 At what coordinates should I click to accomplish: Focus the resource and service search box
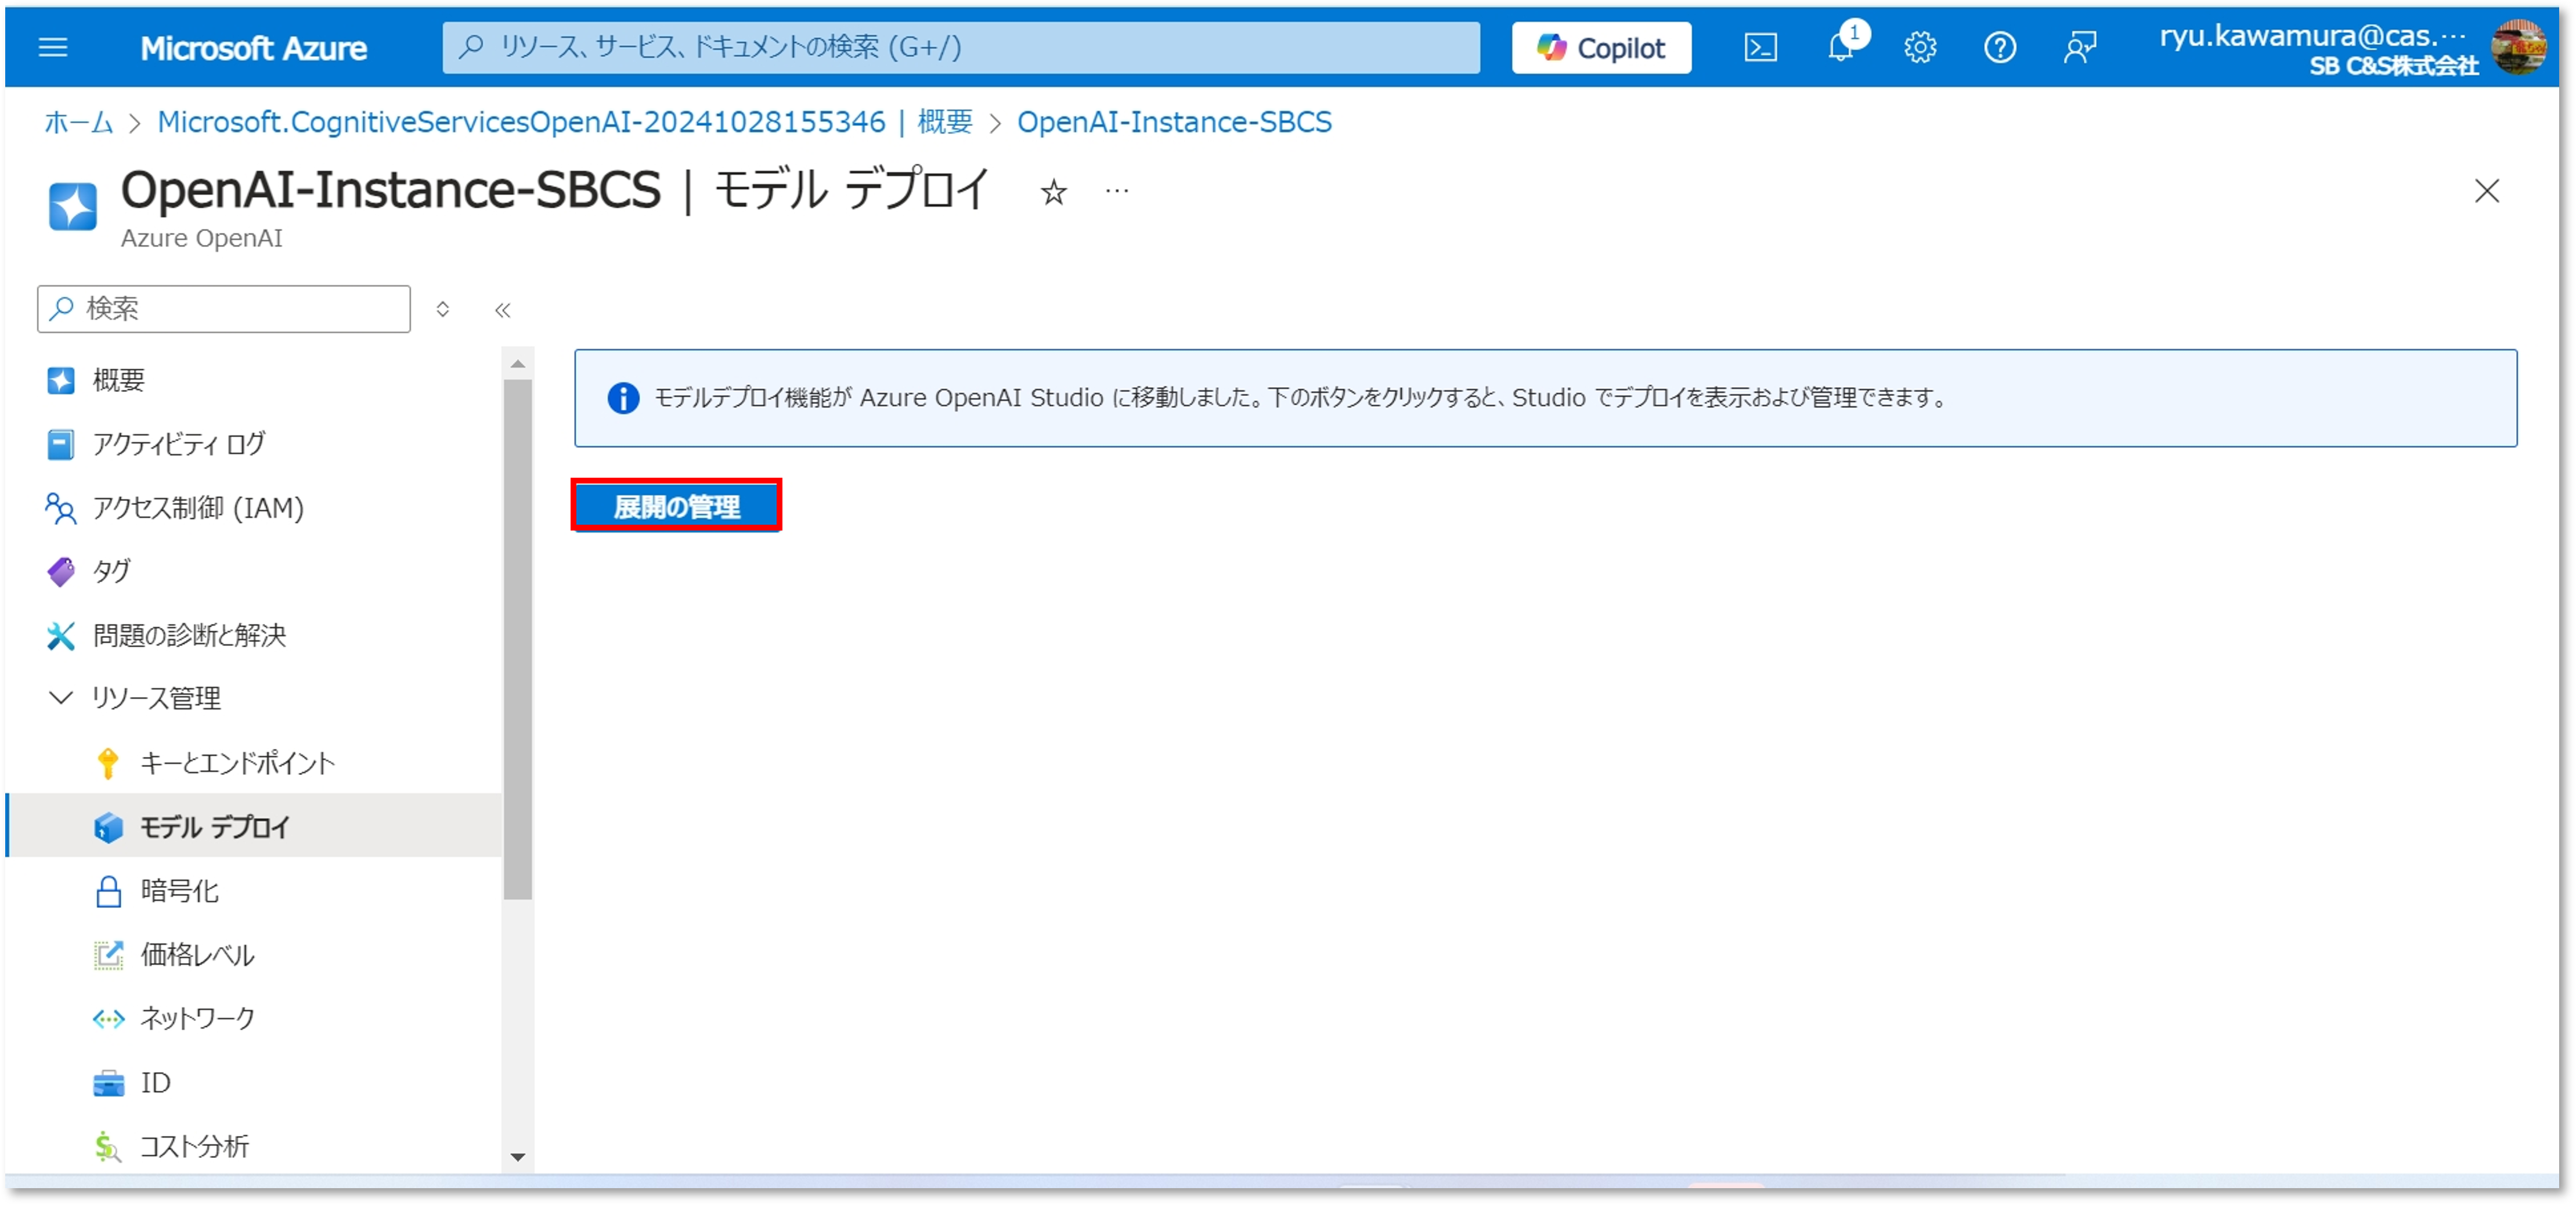(x=961, y=47)
